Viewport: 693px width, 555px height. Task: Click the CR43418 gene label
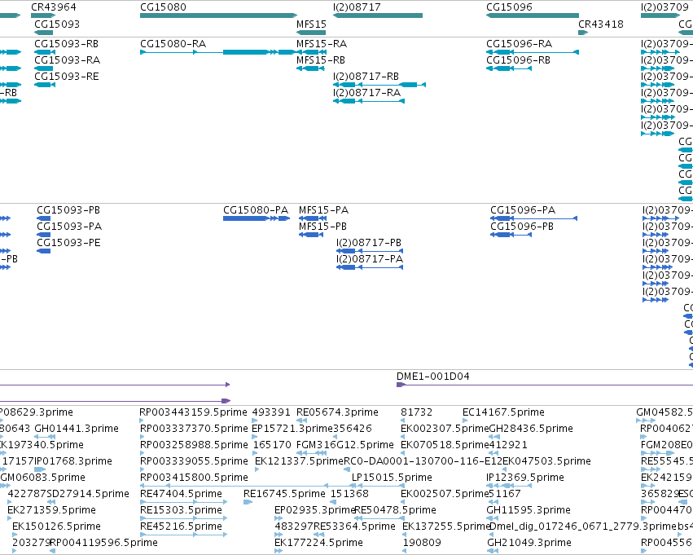click(601, 24)
